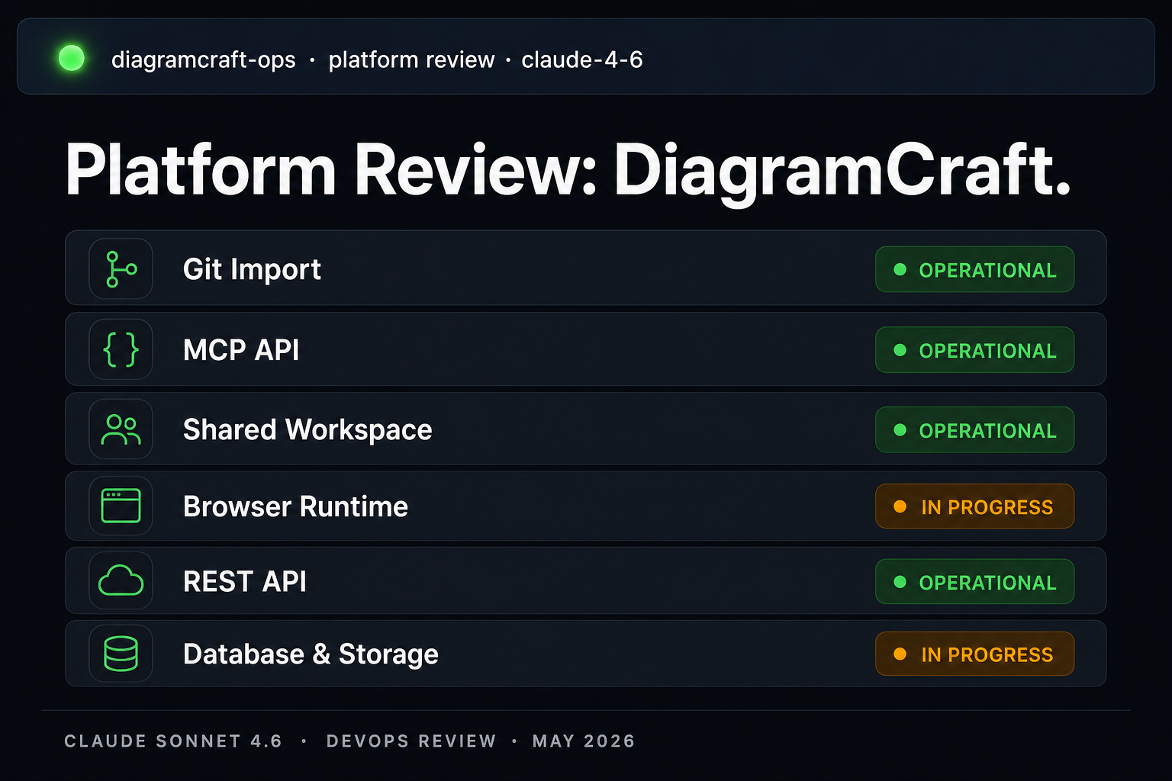Select the "MCP API" label
1172x781 pixels.
point(241,350)
